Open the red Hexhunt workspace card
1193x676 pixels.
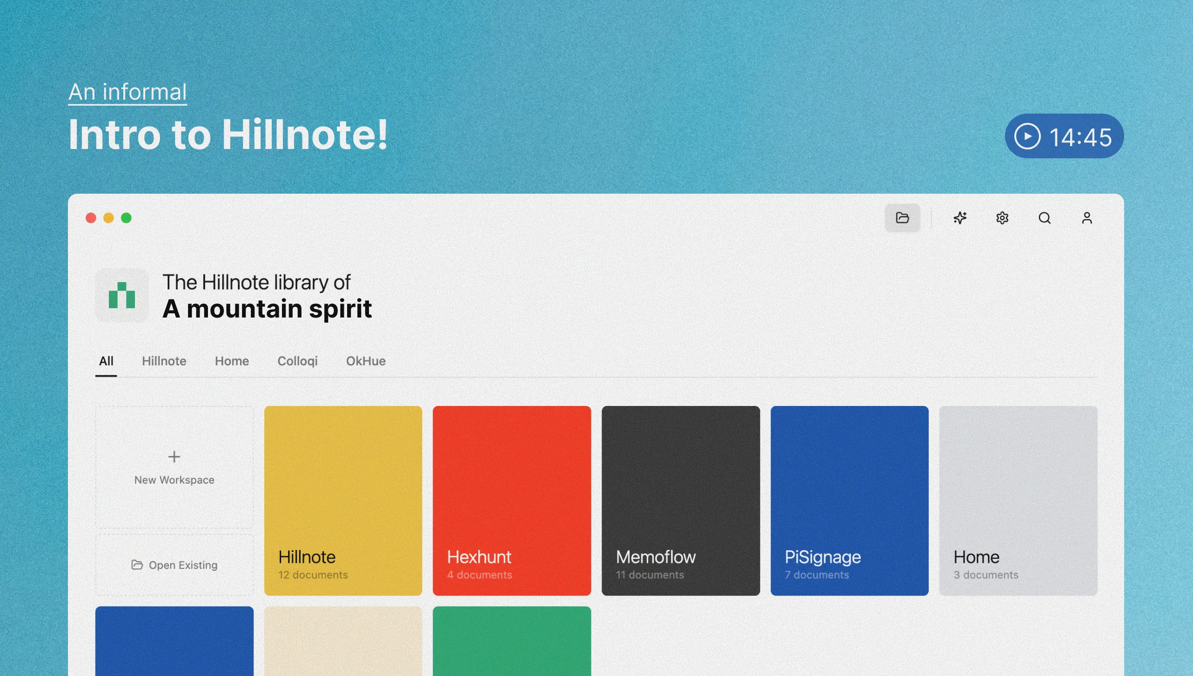click(x=512, y=500)
